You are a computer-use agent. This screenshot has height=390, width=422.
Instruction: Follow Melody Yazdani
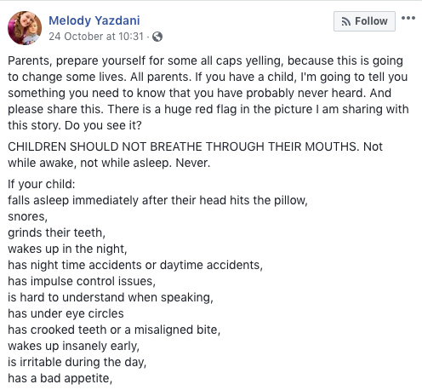point(364,21)
